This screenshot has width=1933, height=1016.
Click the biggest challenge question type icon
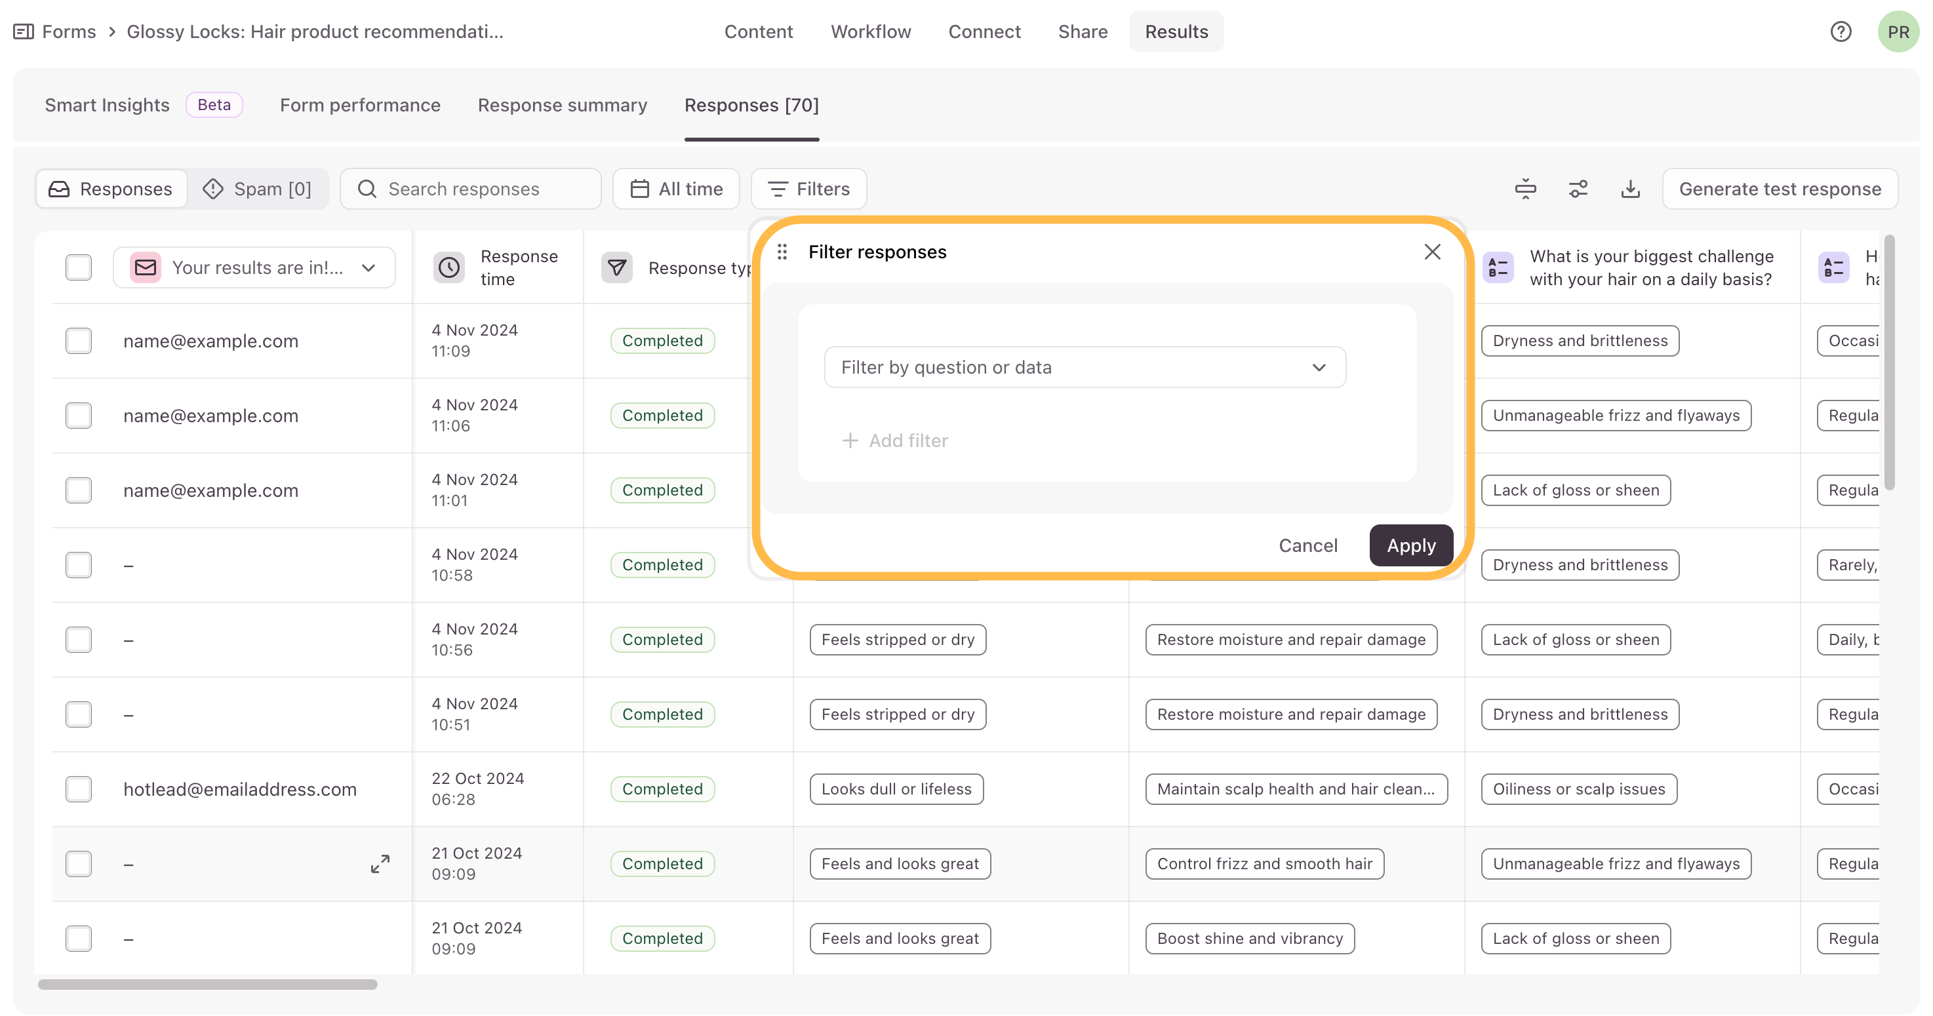1498,268
